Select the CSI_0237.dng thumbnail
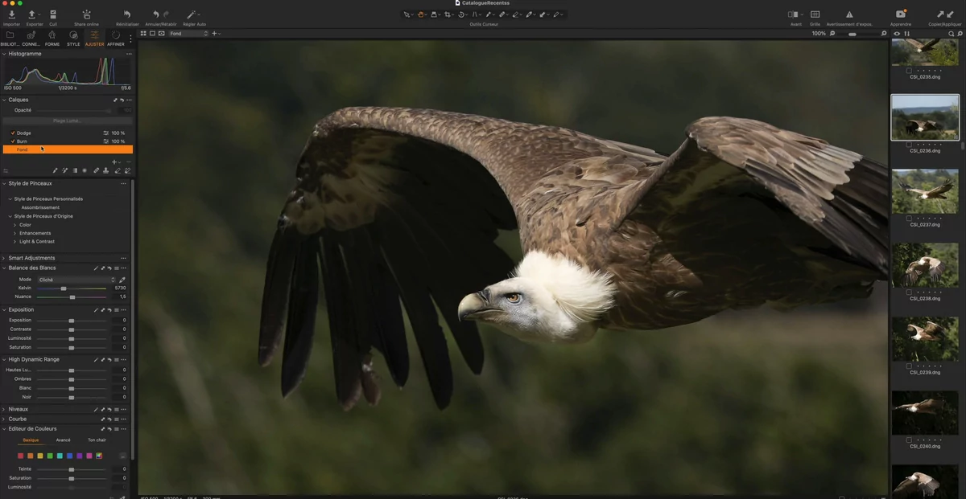 click(925, 190)
